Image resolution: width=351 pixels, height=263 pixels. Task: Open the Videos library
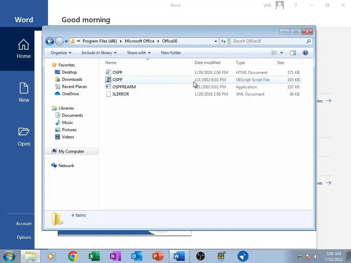[68, 137]
